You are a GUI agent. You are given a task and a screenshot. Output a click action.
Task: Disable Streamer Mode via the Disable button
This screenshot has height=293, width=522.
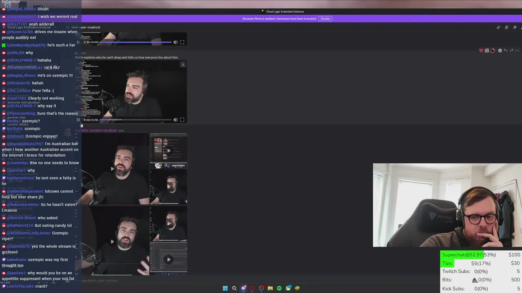325,19
